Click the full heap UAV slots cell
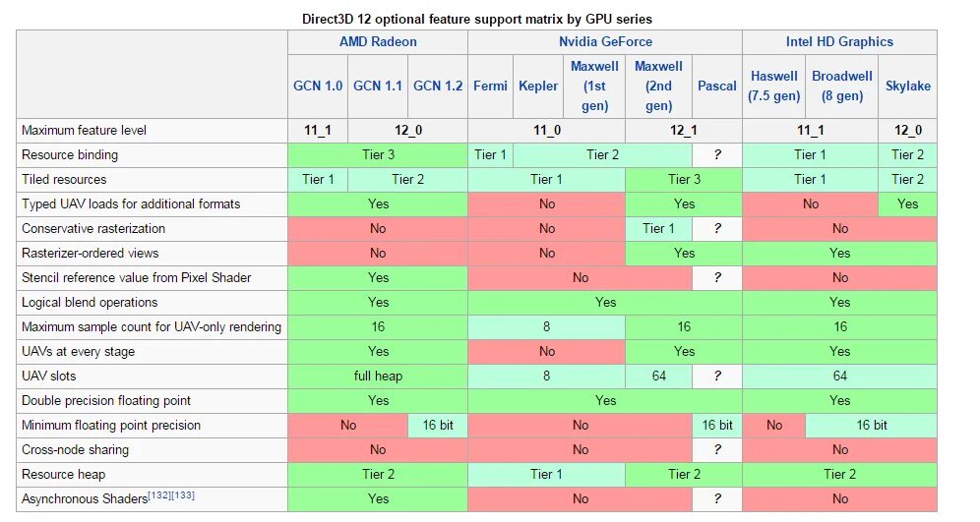This screenshot has width=980, height=522. (378, 376)
